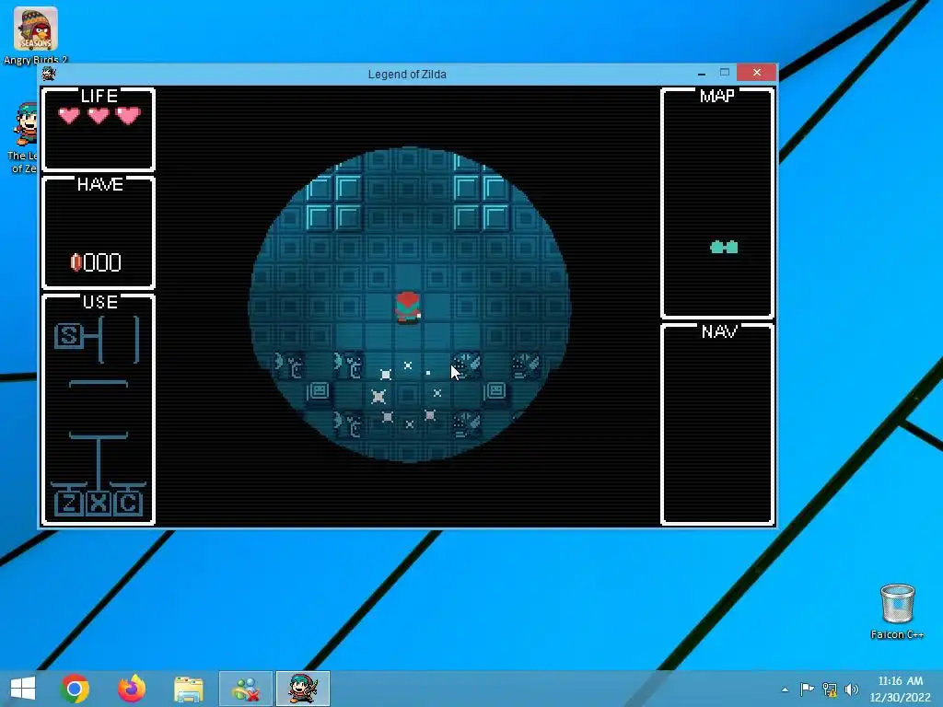Select the C key slot in USE panel

[x=127, y=504]
